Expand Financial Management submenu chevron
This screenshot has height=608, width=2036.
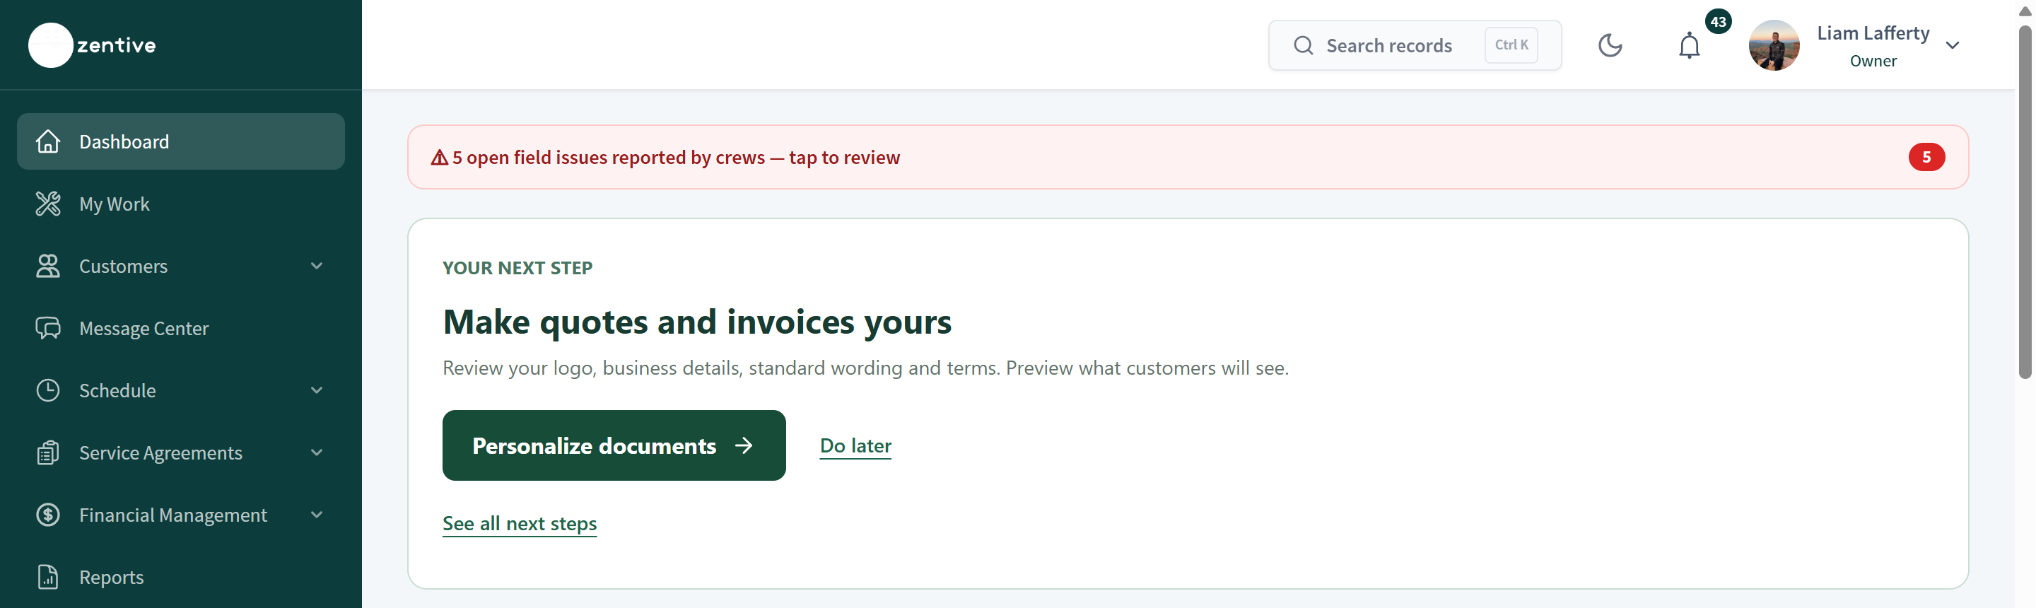pyautogui.click(x=317, y=515)
